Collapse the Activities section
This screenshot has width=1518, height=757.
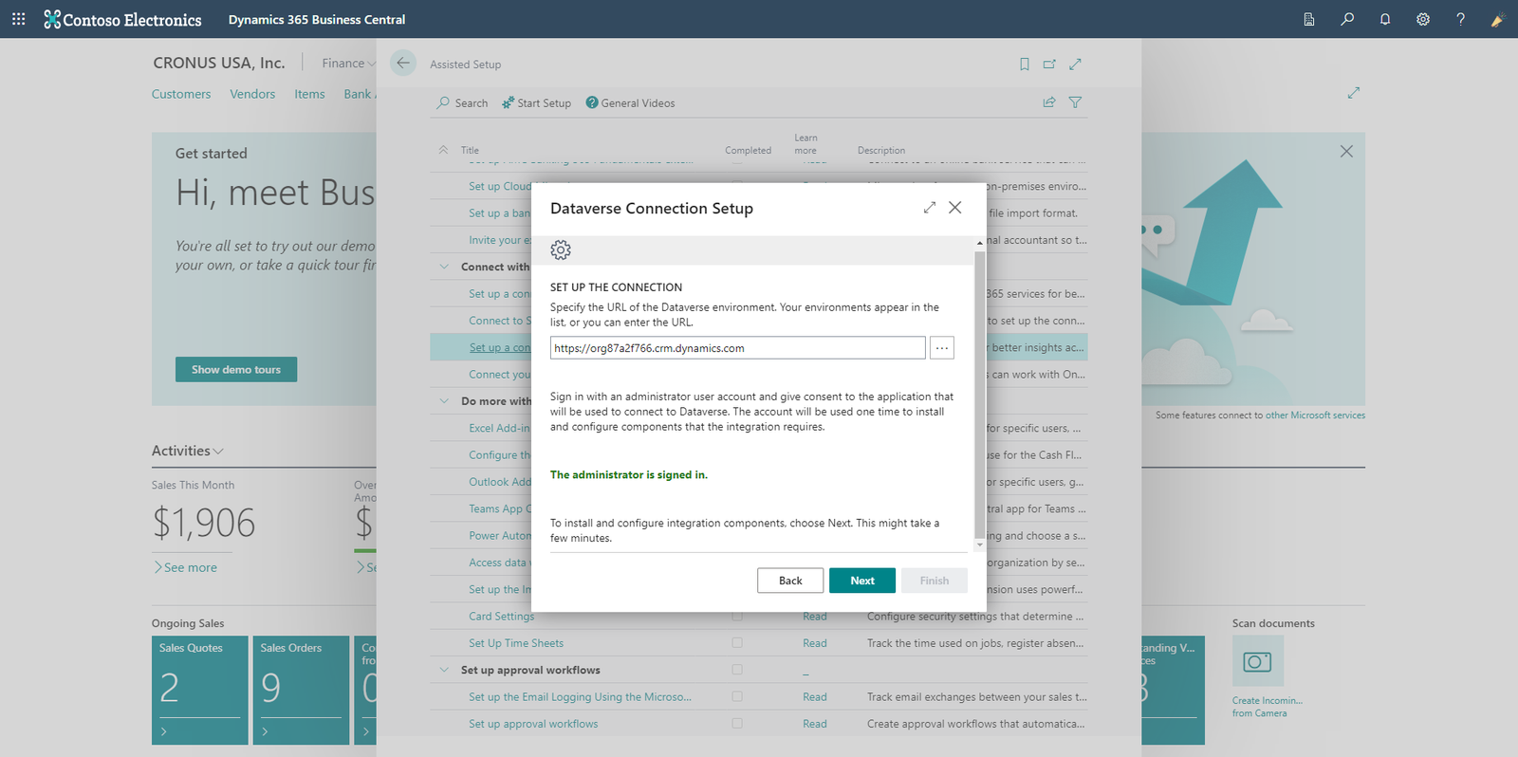(x=219, y=452)
